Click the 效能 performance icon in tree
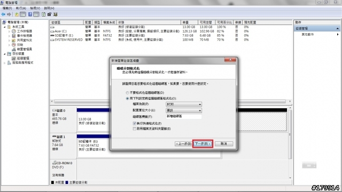This screenshot has width=342, height=192. (14, 45)
